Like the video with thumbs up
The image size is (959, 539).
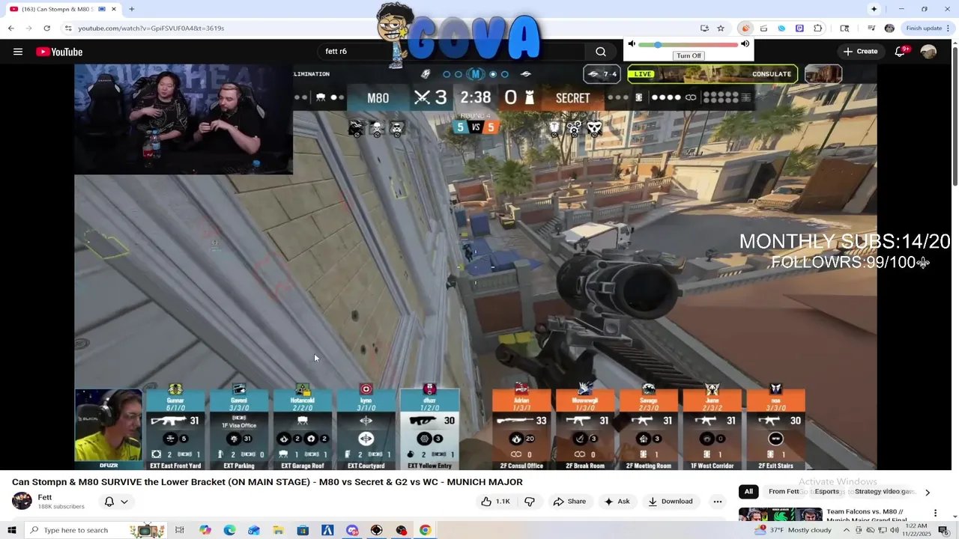495,502
